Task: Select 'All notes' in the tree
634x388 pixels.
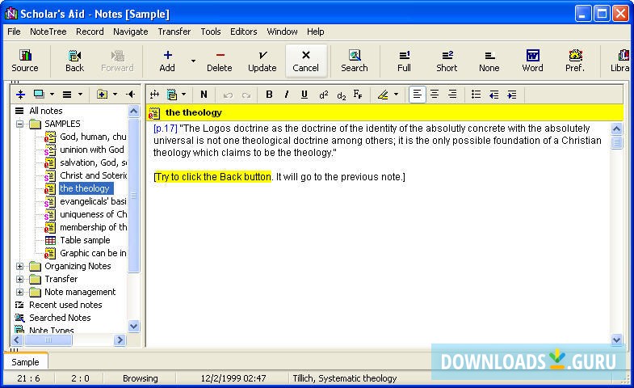Action: pyautogui.click(x=46, y=111)
